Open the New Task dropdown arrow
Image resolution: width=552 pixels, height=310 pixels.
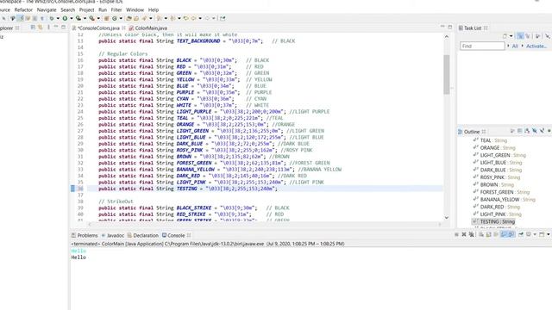pyautogui.click(x=511, y=36)
